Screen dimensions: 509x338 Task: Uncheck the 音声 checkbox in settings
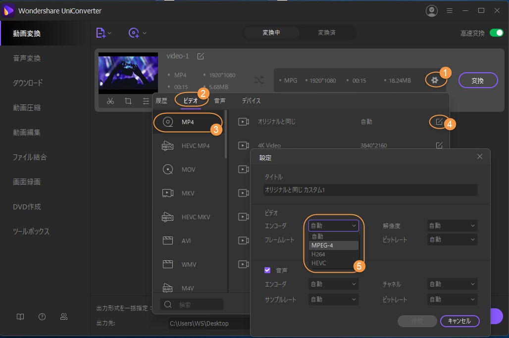tap(267, 270)
